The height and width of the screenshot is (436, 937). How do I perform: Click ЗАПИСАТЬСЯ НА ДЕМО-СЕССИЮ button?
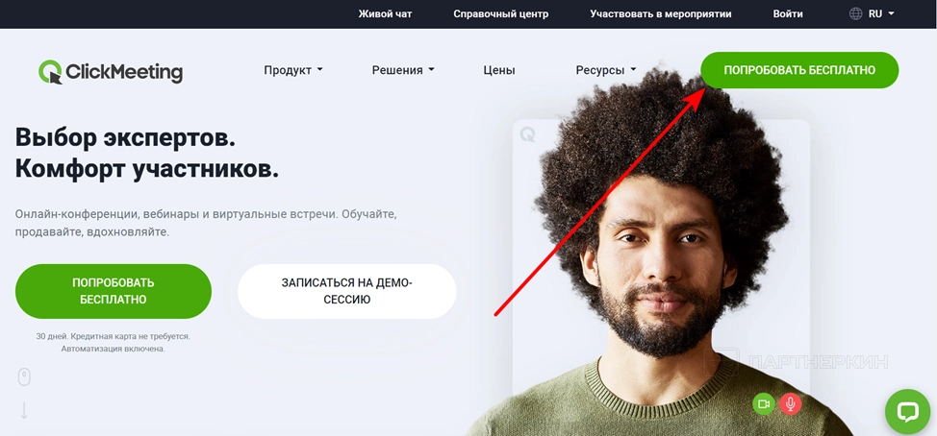(x=347, y=291)
